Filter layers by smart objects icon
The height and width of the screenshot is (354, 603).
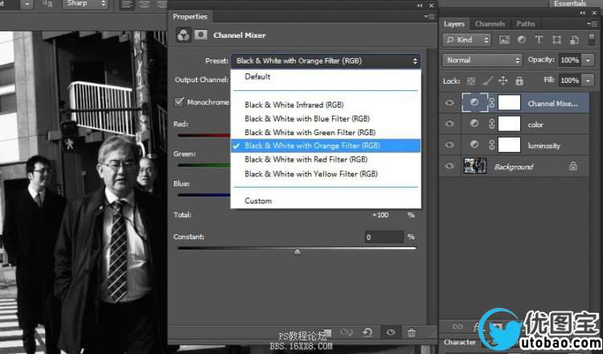pos(574,39)
